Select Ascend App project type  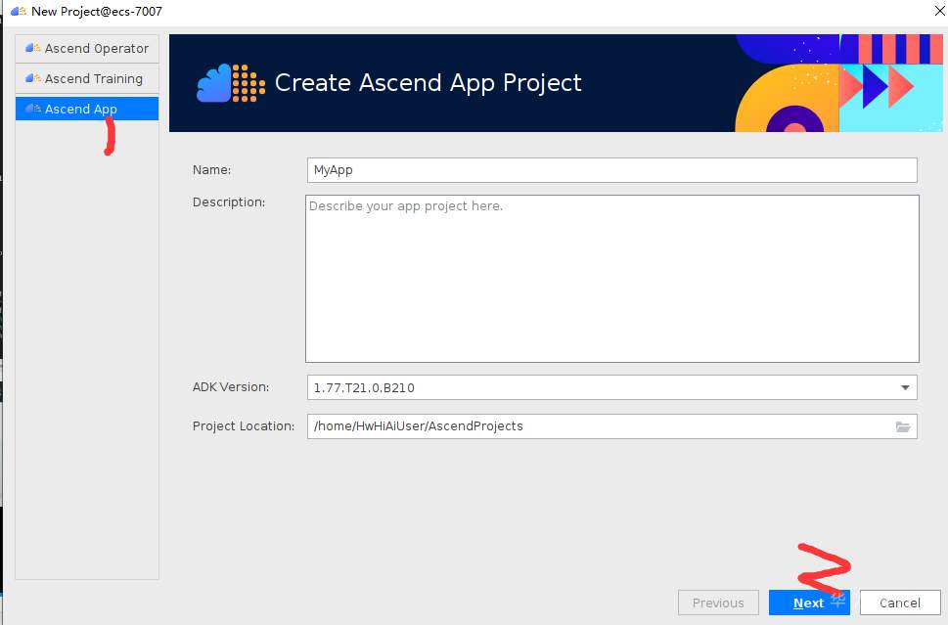pos(87,109)
